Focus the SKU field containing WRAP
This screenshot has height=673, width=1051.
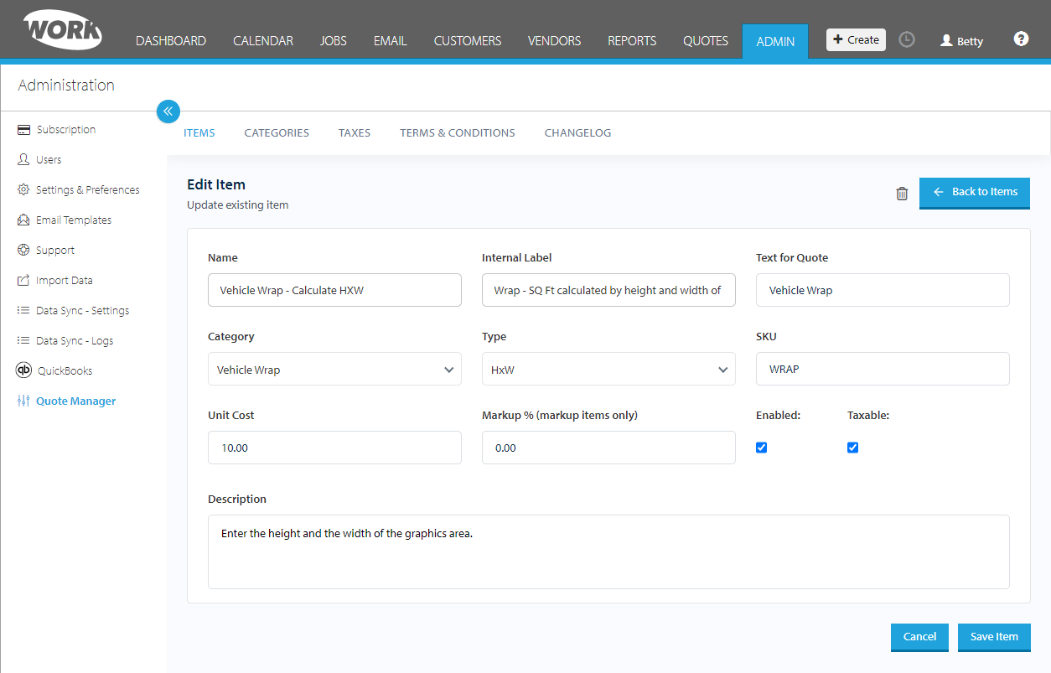883,369
